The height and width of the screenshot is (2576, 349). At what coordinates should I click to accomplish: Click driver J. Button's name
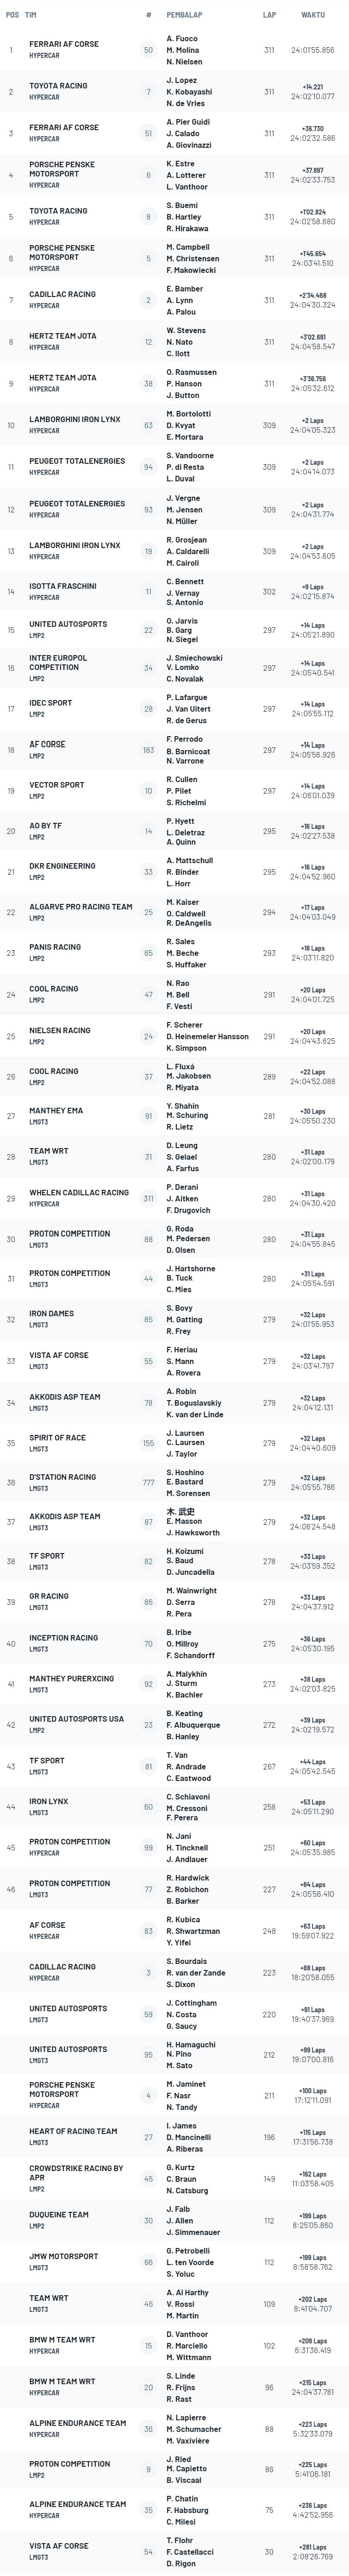183,395
